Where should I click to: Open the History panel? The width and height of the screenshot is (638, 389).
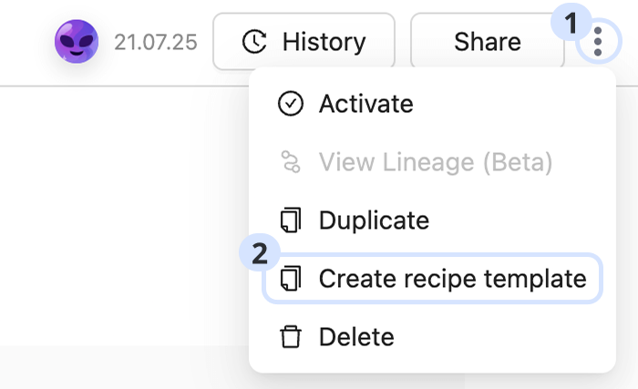(304, 41)
